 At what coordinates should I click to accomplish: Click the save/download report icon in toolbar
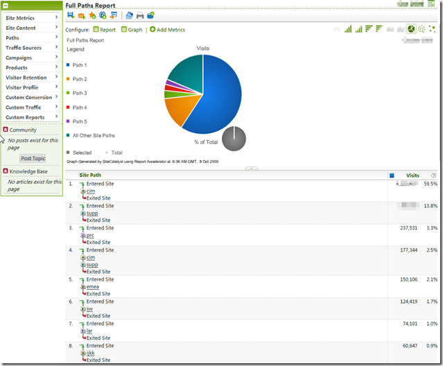[70, 15]
